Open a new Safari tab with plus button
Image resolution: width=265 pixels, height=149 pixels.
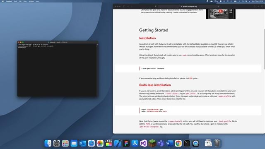tap(258, 7)
